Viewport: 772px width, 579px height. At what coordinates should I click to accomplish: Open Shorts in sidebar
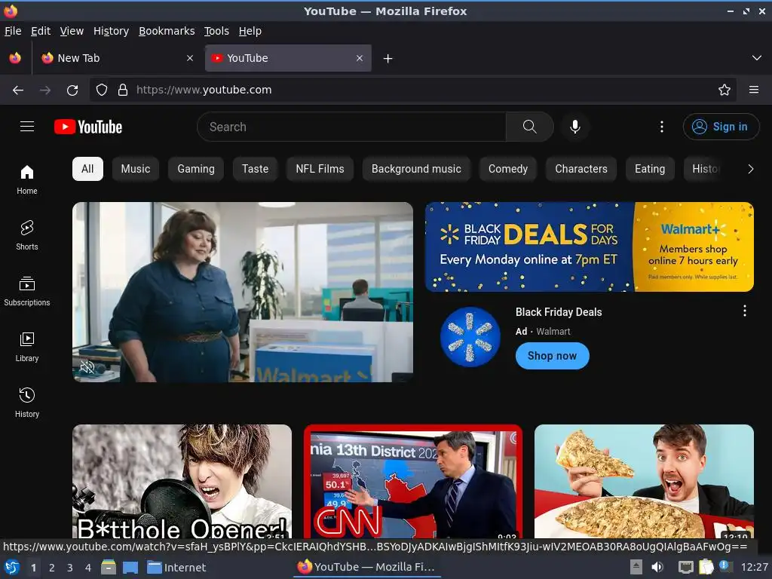pos(27,235)
